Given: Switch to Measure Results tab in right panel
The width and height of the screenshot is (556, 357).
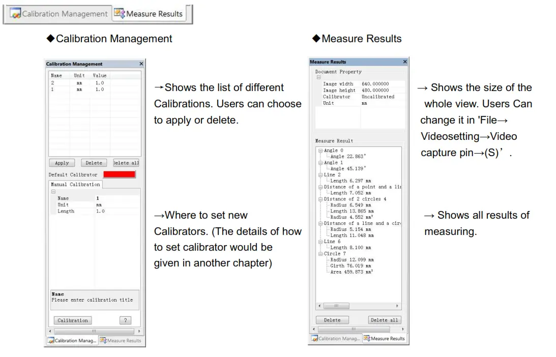Looking at the screenshot, I should pos(385,339).
